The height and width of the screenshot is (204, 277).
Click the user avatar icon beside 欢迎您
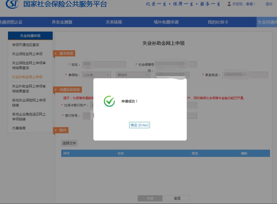(x=229, y=4)
